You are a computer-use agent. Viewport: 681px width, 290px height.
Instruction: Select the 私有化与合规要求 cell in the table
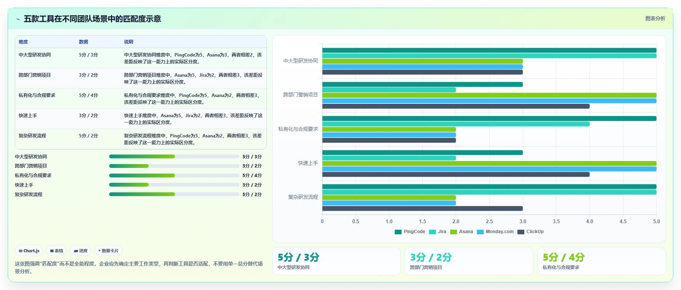click(x=37, y=95)
